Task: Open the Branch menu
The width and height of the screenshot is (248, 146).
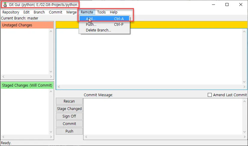Action: point(39,12)
